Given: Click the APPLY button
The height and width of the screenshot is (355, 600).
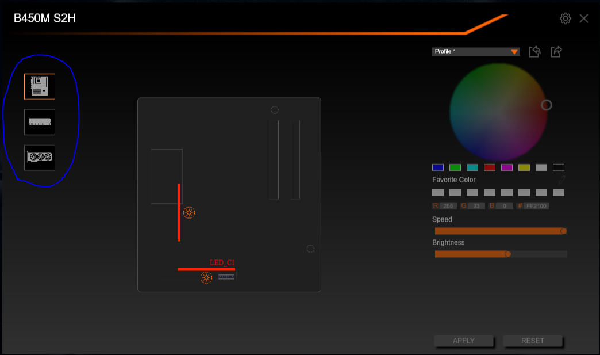Looking at the screenshot, I should coord(464,341).
